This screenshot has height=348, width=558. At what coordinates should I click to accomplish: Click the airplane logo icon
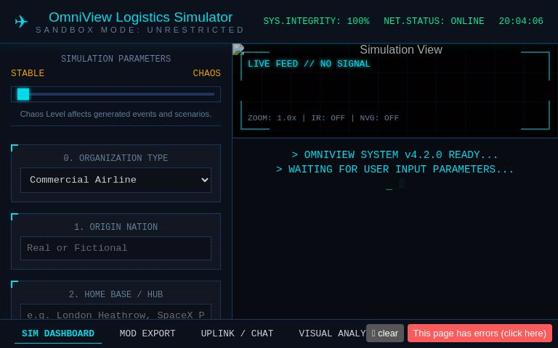(x=21, y=22)
